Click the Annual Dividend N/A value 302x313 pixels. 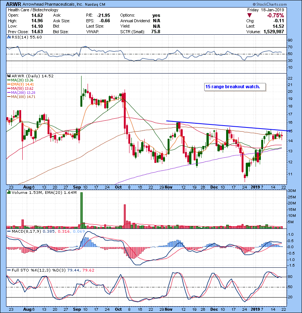point(157,21)
